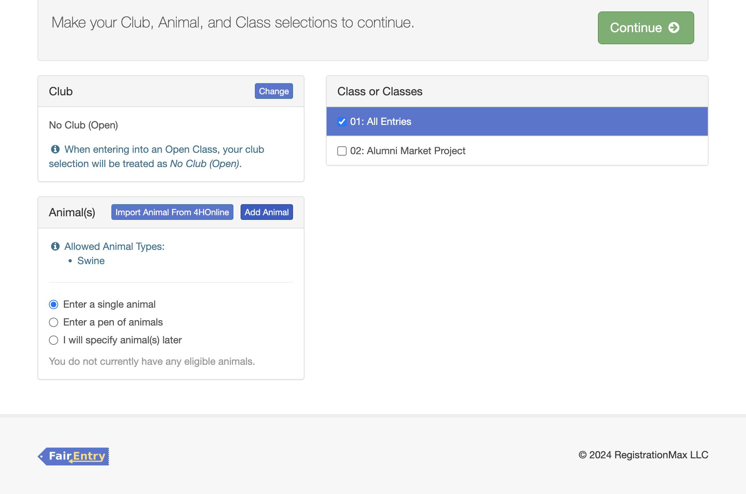
Task: Click the italic No Club (Open) phrase in the note
Action: tap(205, 164)
